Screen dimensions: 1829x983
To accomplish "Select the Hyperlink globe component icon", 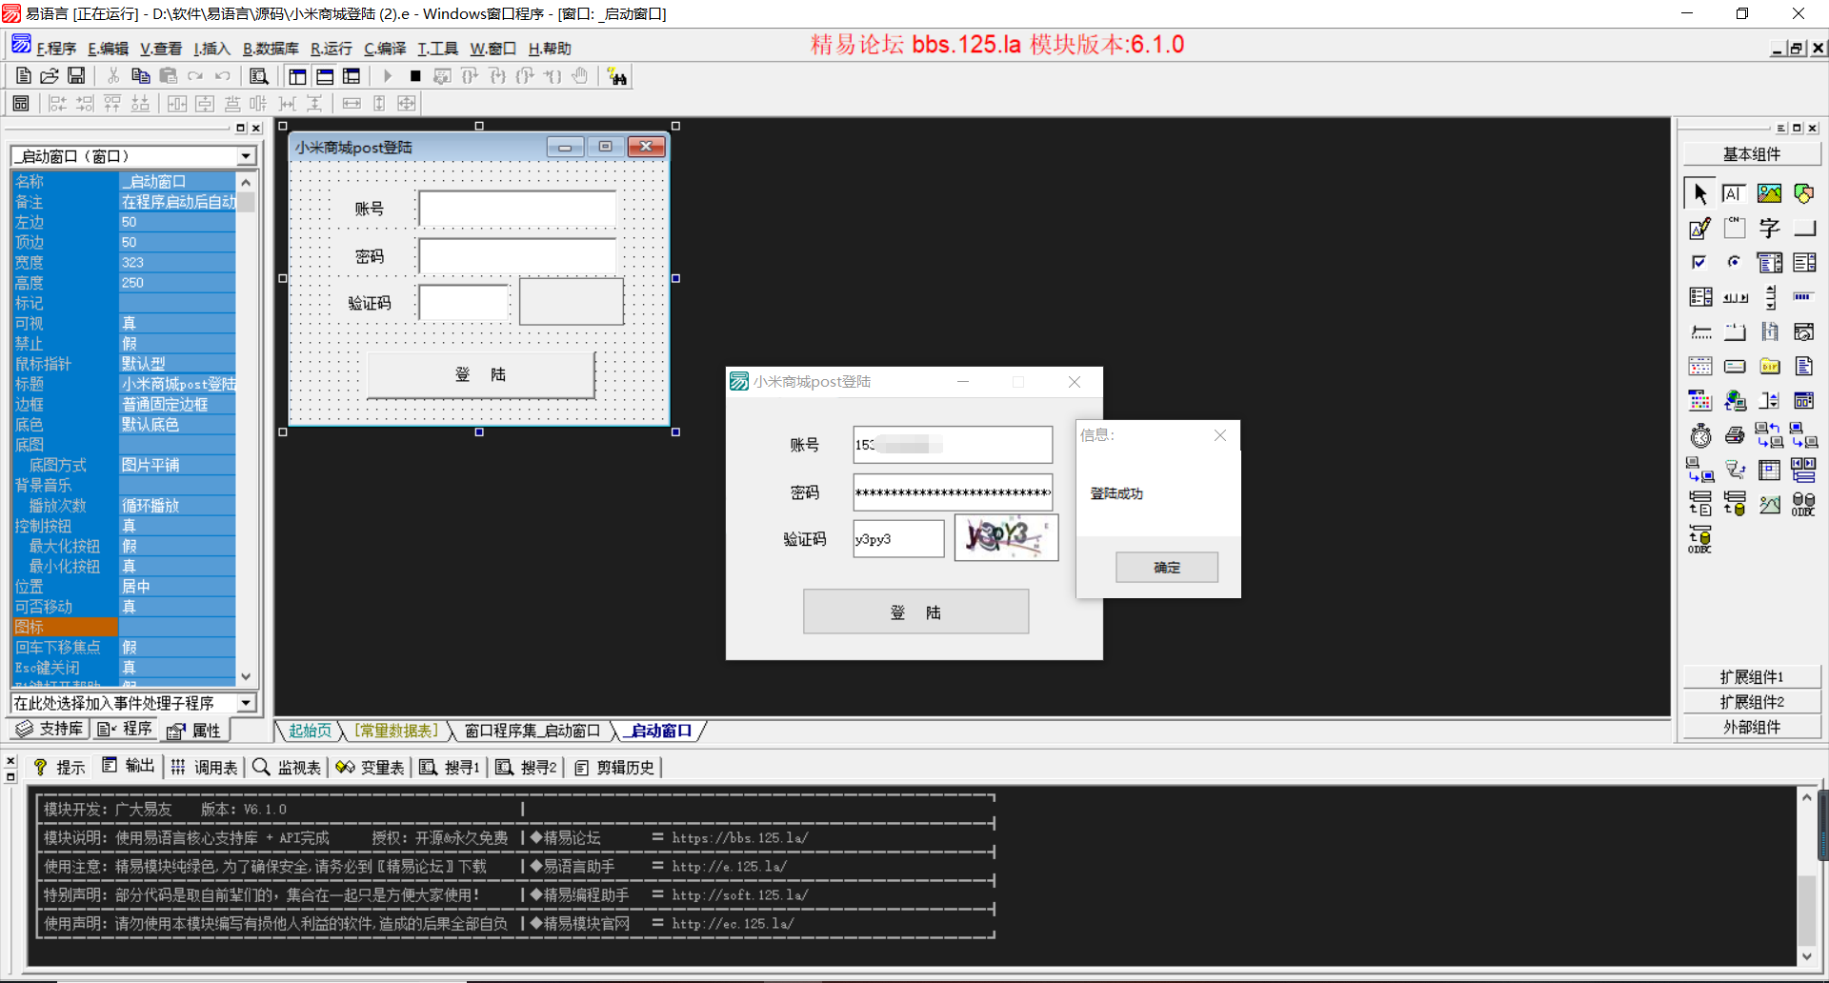I will click(x=1735, y=401).
